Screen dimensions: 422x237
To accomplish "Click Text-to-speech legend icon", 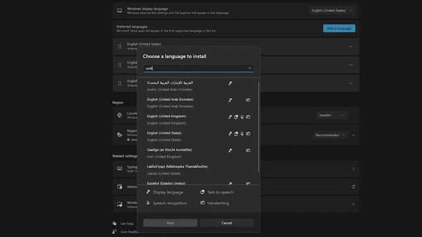I will pyautogui.click(x=202, y=192).
